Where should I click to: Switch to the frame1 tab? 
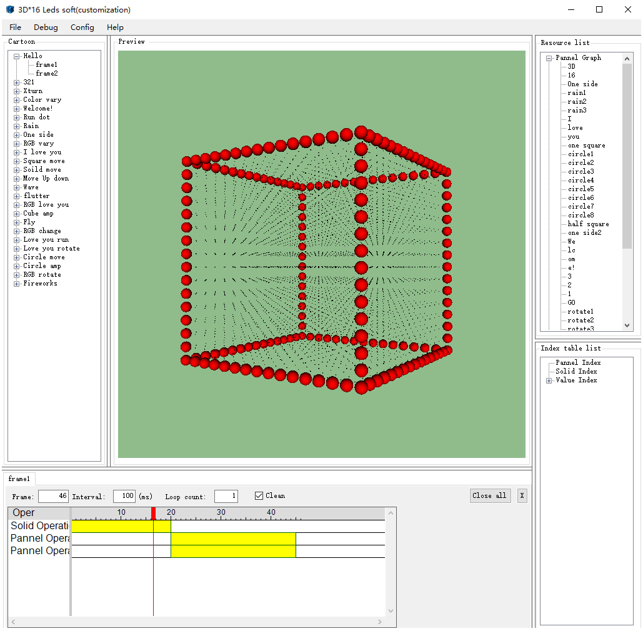click(x=19, y=478)
